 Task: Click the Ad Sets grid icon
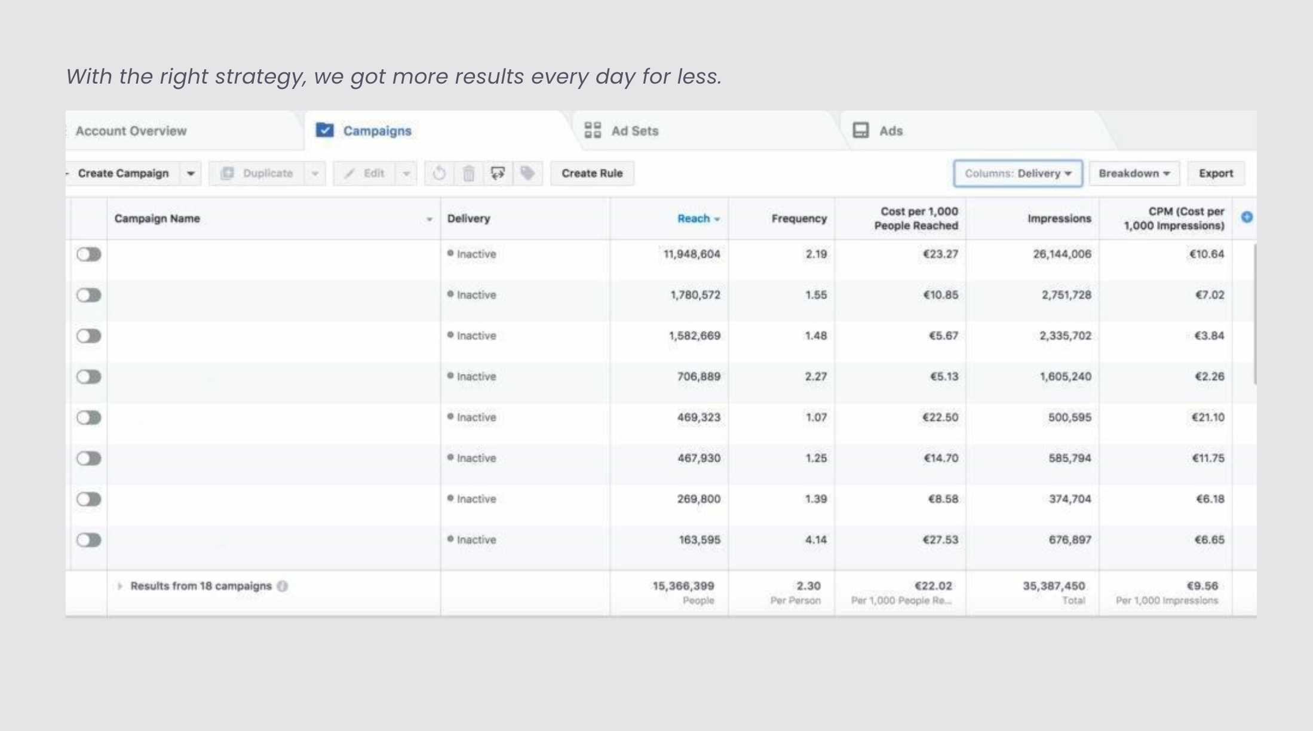coord(593,130)
